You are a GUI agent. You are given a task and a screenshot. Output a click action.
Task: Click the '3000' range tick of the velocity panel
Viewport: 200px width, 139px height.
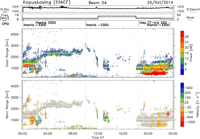[15, 97]
